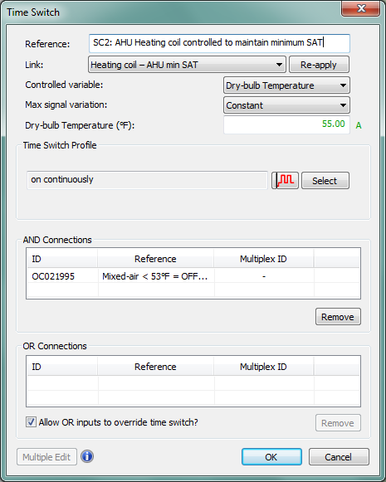Viewport: 386px width, 482px height.
Task: Click the OR Connections ID column header
Action: tap(62, 367)
